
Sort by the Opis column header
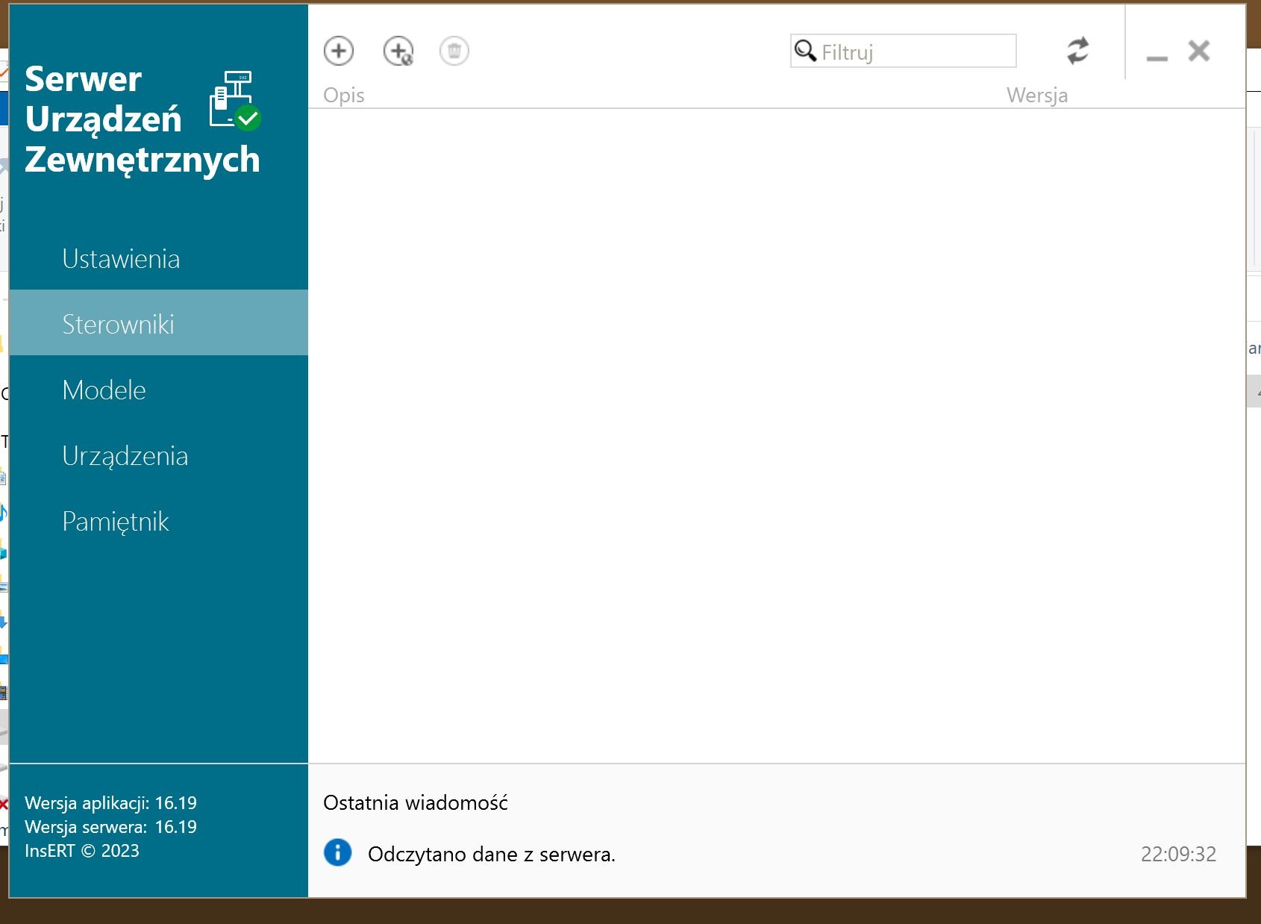pyautogui.click(x=344, y=96)
